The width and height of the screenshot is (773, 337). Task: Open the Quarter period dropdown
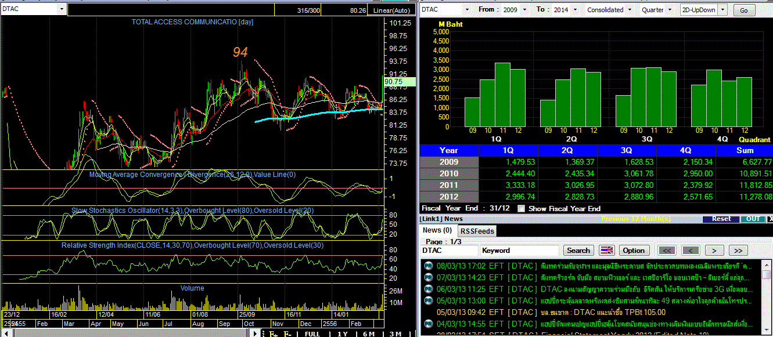click(669, 10)
